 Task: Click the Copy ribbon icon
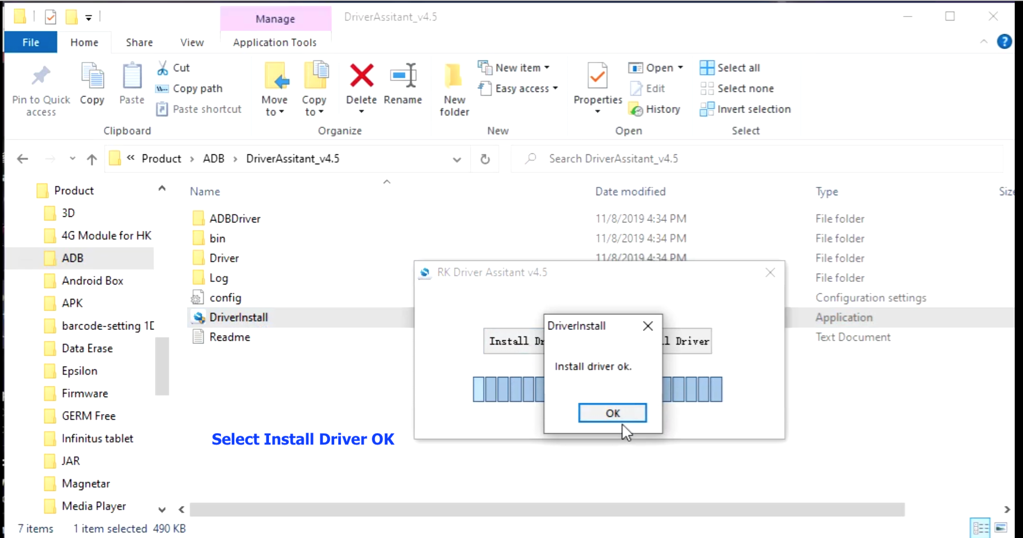[x=92, y=76]
